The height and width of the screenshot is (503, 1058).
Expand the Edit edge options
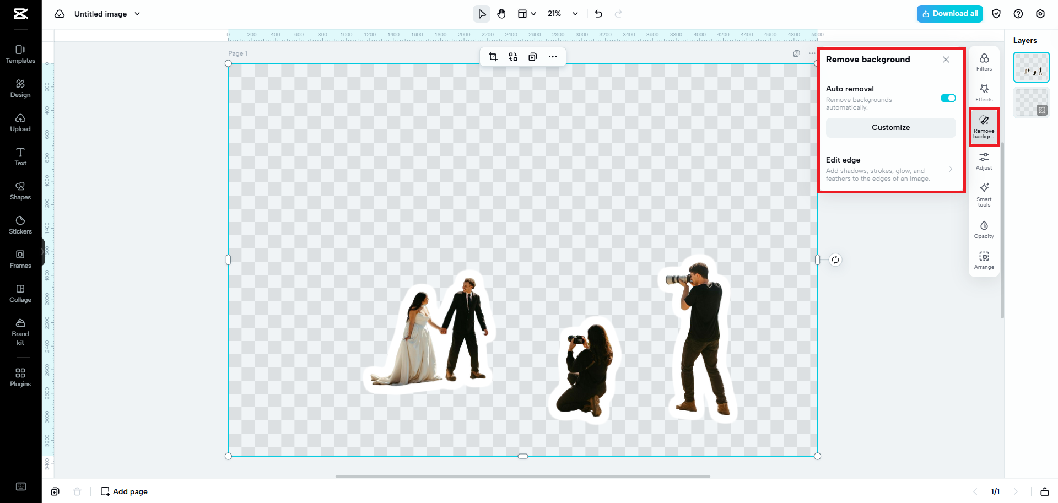click(951, 169)
